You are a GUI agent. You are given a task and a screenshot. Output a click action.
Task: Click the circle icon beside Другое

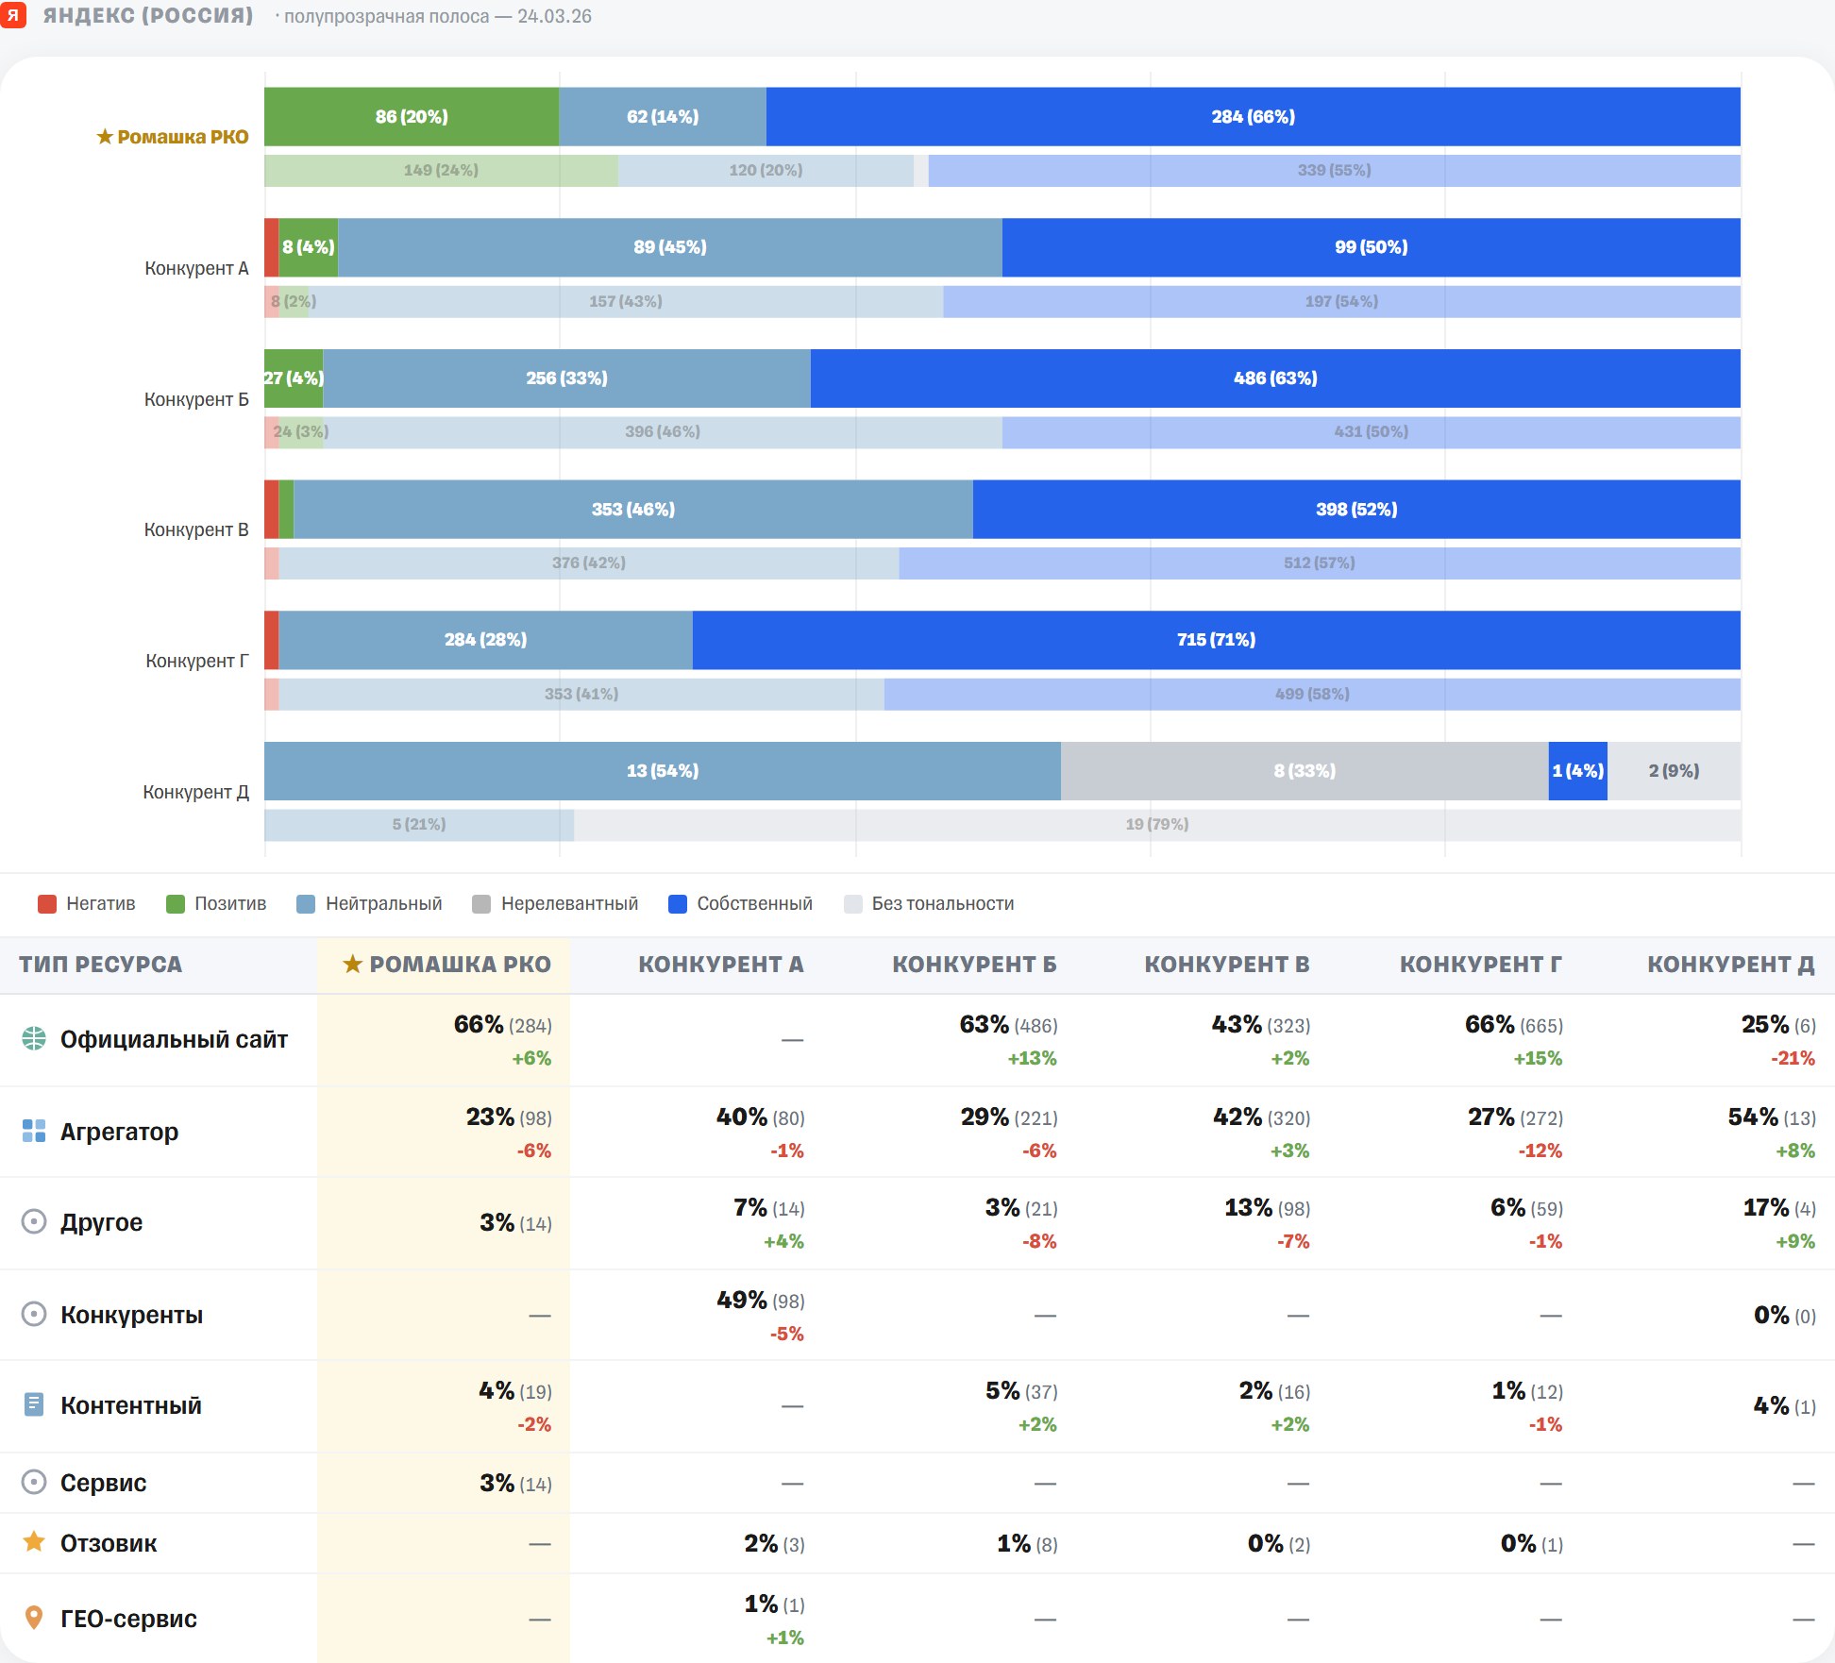pyautogui.click(x=34, y=1221)
